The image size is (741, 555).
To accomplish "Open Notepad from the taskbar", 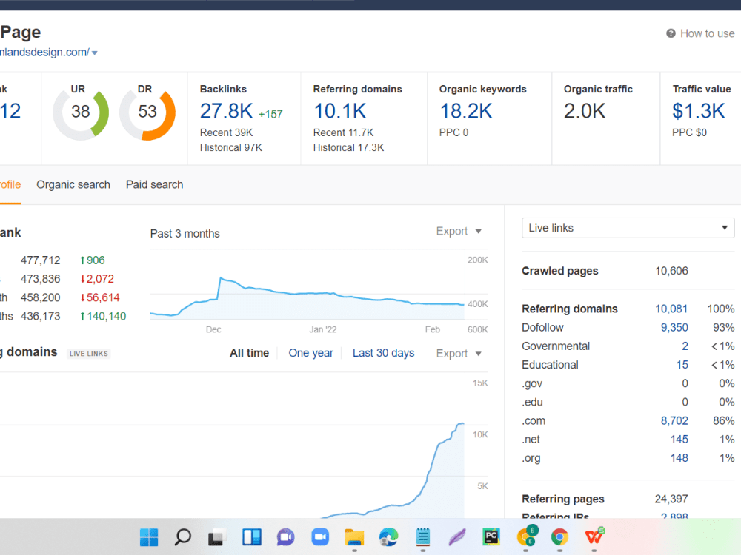I will [423, 537].
